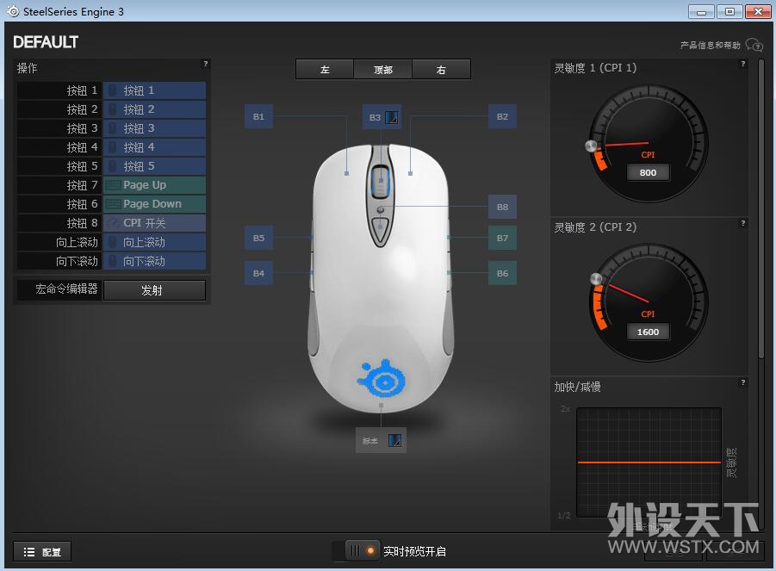Screen dimensions: 776x571
Task: Select the B7 button label
Action: [x=502, y=238]
